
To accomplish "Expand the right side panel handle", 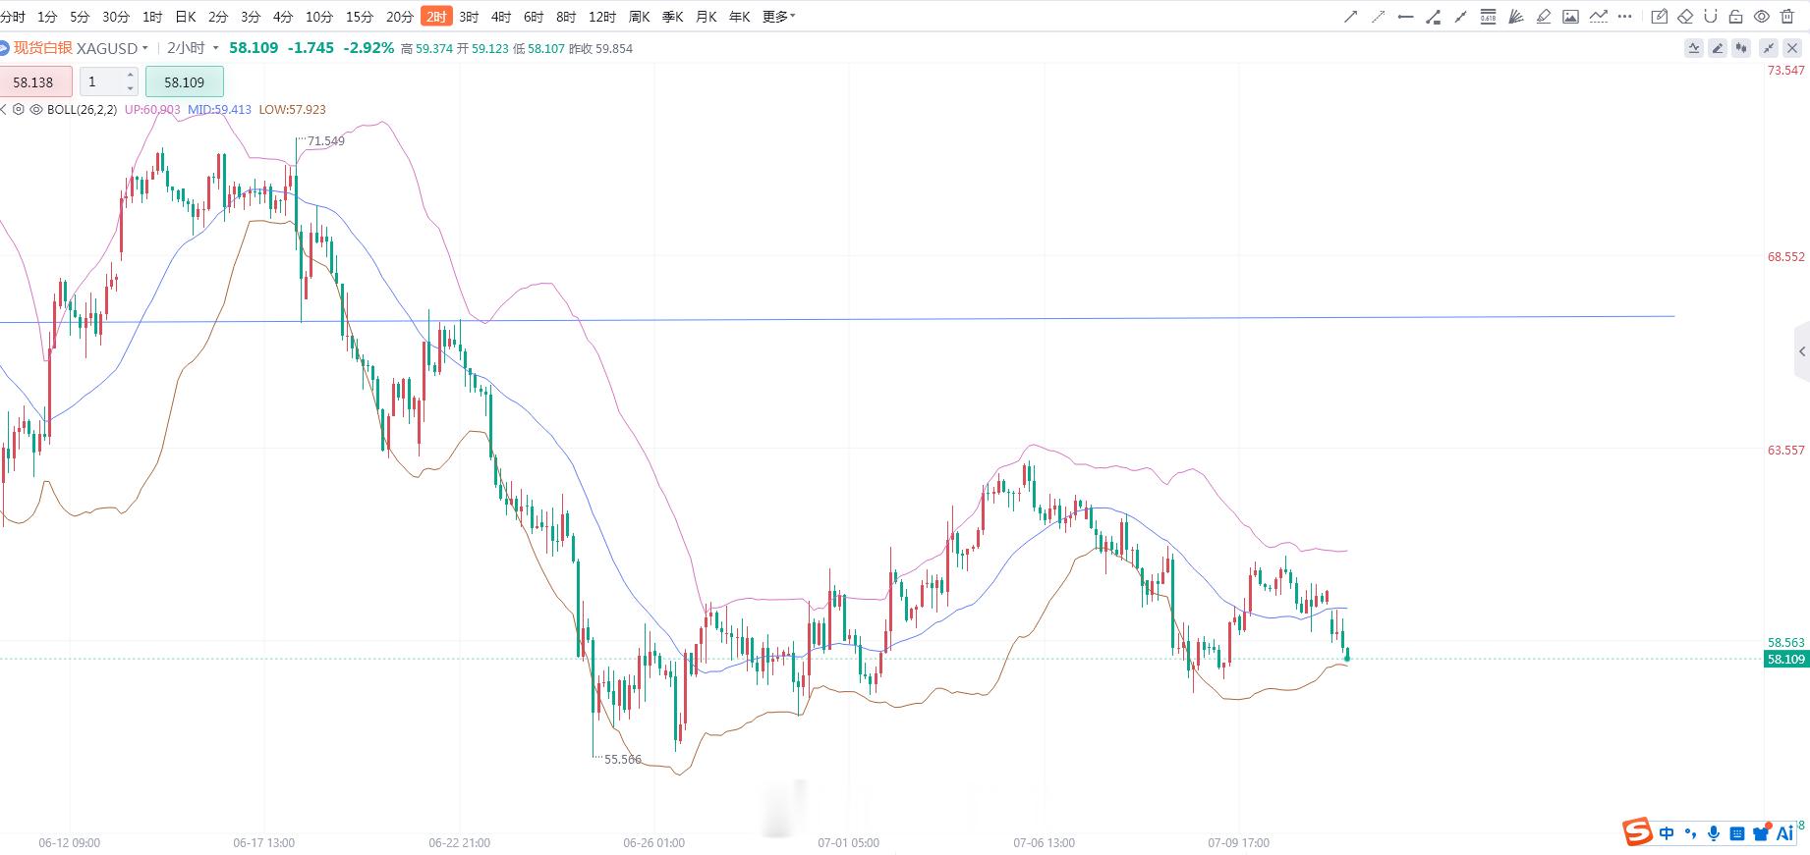I will (x=1801, y=351).
